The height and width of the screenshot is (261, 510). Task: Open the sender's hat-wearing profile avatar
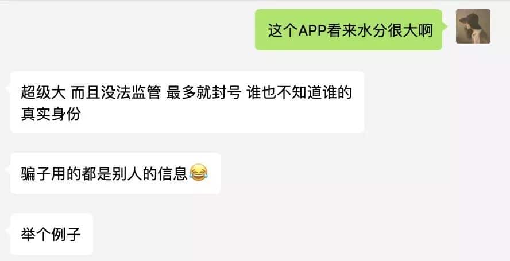pyautogui.click(x=473, y=26)
